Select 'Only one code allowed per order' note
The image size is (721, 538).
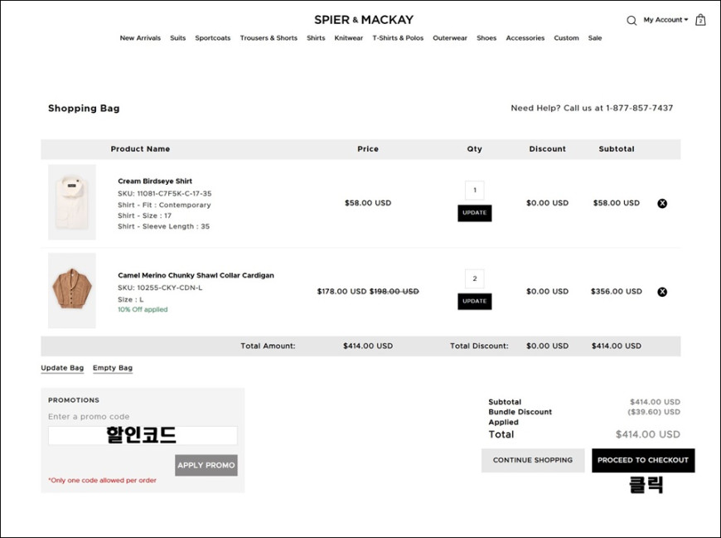click(102, 481)
